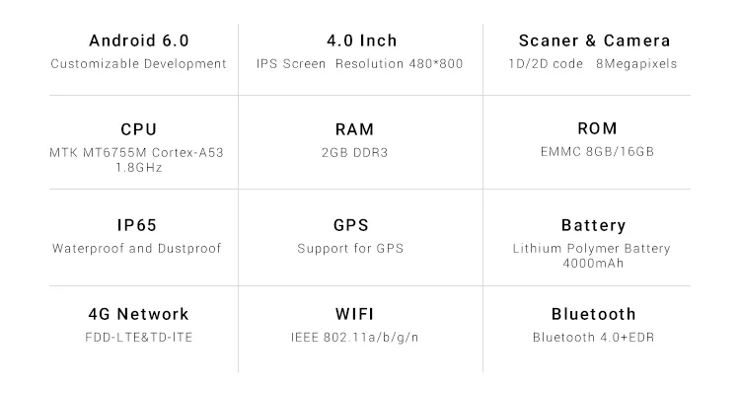Click the CPU heading
Image resolution: width=740 pixels, height=395 pixels.
click(138, 129)
